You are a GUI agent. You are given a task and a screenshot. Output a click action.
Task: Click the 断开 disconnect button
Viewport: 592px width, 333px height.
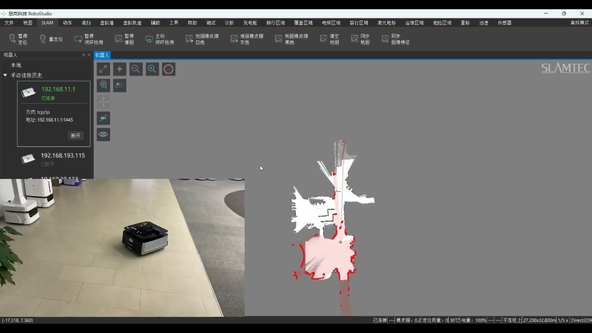coord(76,136)
